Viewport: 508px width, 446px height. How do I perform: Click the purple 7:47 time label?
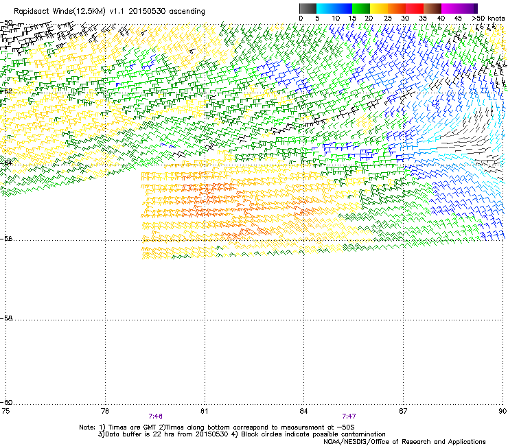point(349,416)
